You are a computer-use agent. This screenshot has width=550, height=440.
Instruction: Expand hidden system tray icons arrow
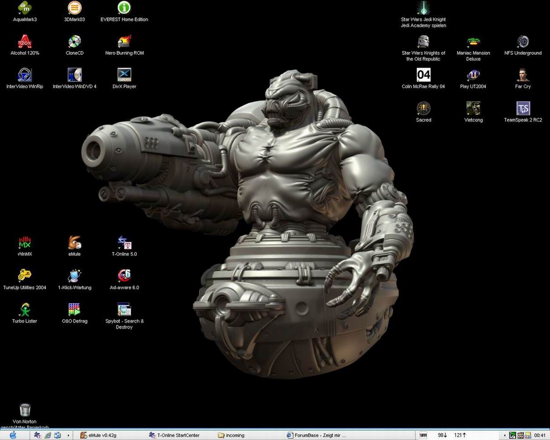pyautogui.click(x=505, y=435)
